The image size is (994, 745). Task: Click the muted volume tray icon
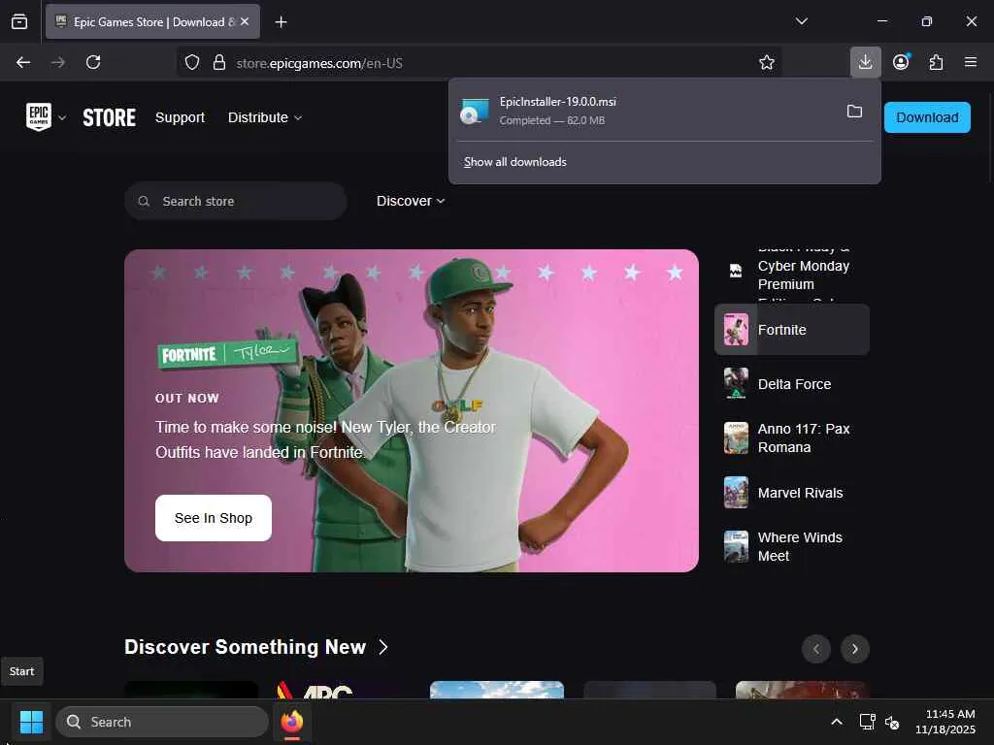coord(892,722)
